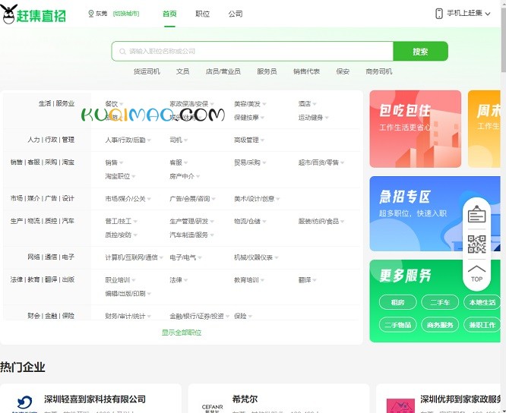Screen dimensions: 506x413
Task: Expand the 电子/电气 dropdown
Action: tap(186, 257)
